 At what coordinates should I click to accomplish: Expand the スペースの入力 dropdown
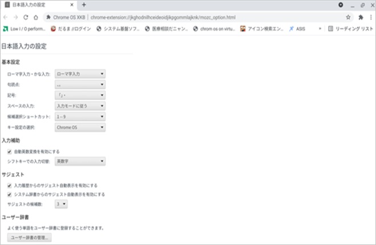80,106
